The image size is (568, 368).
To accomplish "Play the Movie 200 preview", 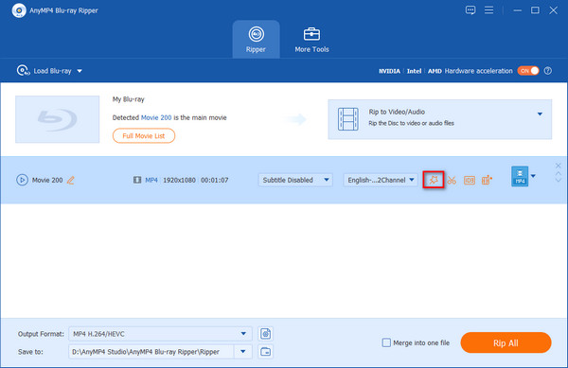I will point(22,180).
